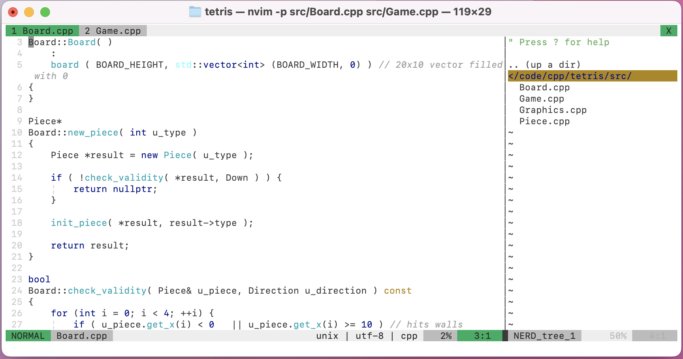The height and width of the screenshot is (359, 683).
Task: Click the folder icon in the window title
Action: [195, 12]
